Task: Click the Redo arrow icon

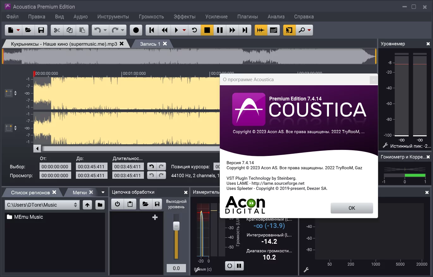Action: coord(115,30)
